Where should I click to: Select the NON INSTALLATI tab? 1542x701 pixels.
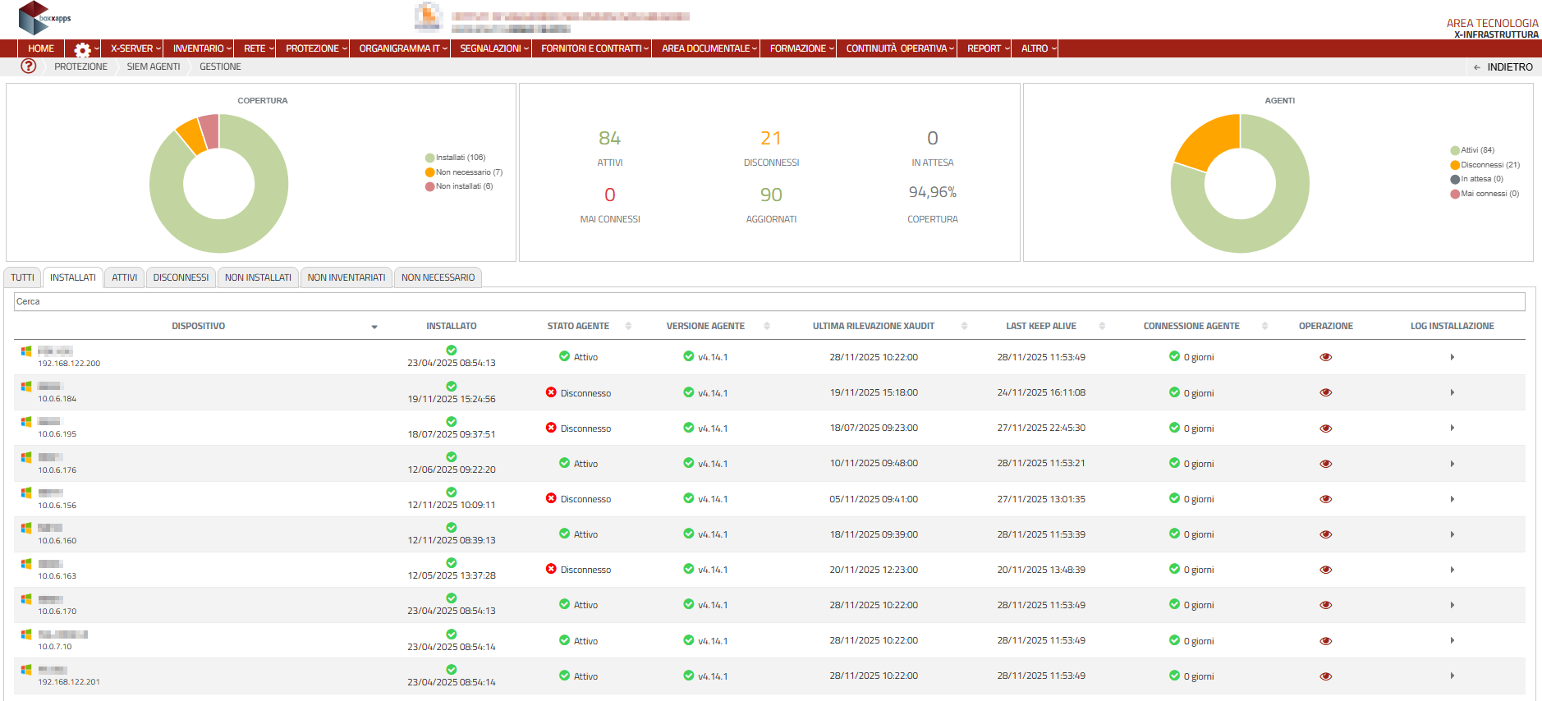tap(258, 277)
